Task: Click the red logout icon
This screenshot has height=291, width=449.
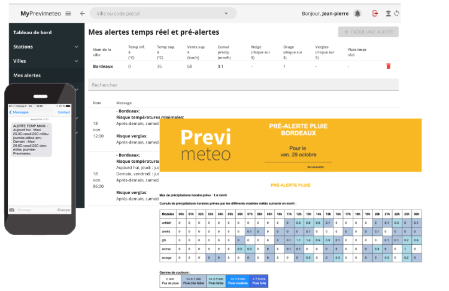Action: 375,13
